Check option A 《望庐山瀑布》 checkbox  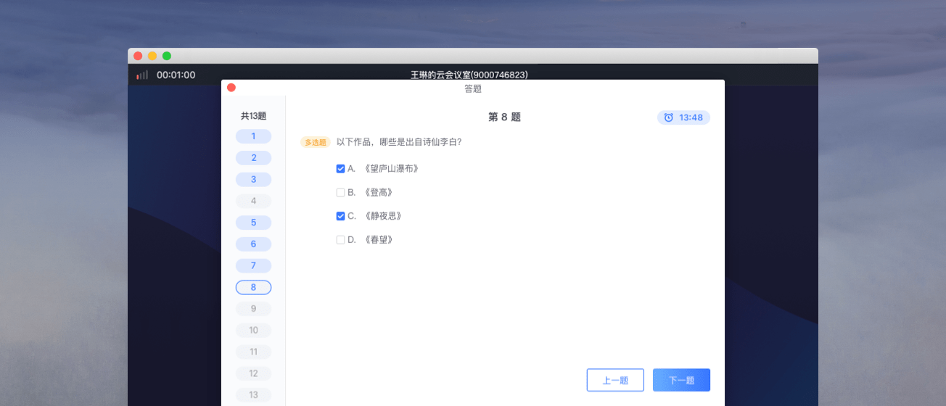pos(340,169)
